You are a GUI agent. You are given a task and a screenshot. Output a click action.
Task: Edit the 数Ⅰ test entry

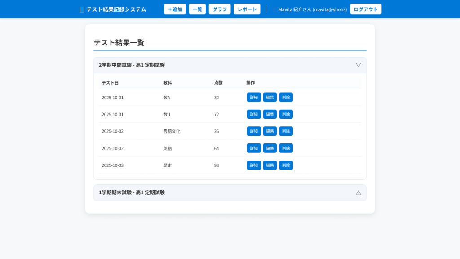click(270, 114)
